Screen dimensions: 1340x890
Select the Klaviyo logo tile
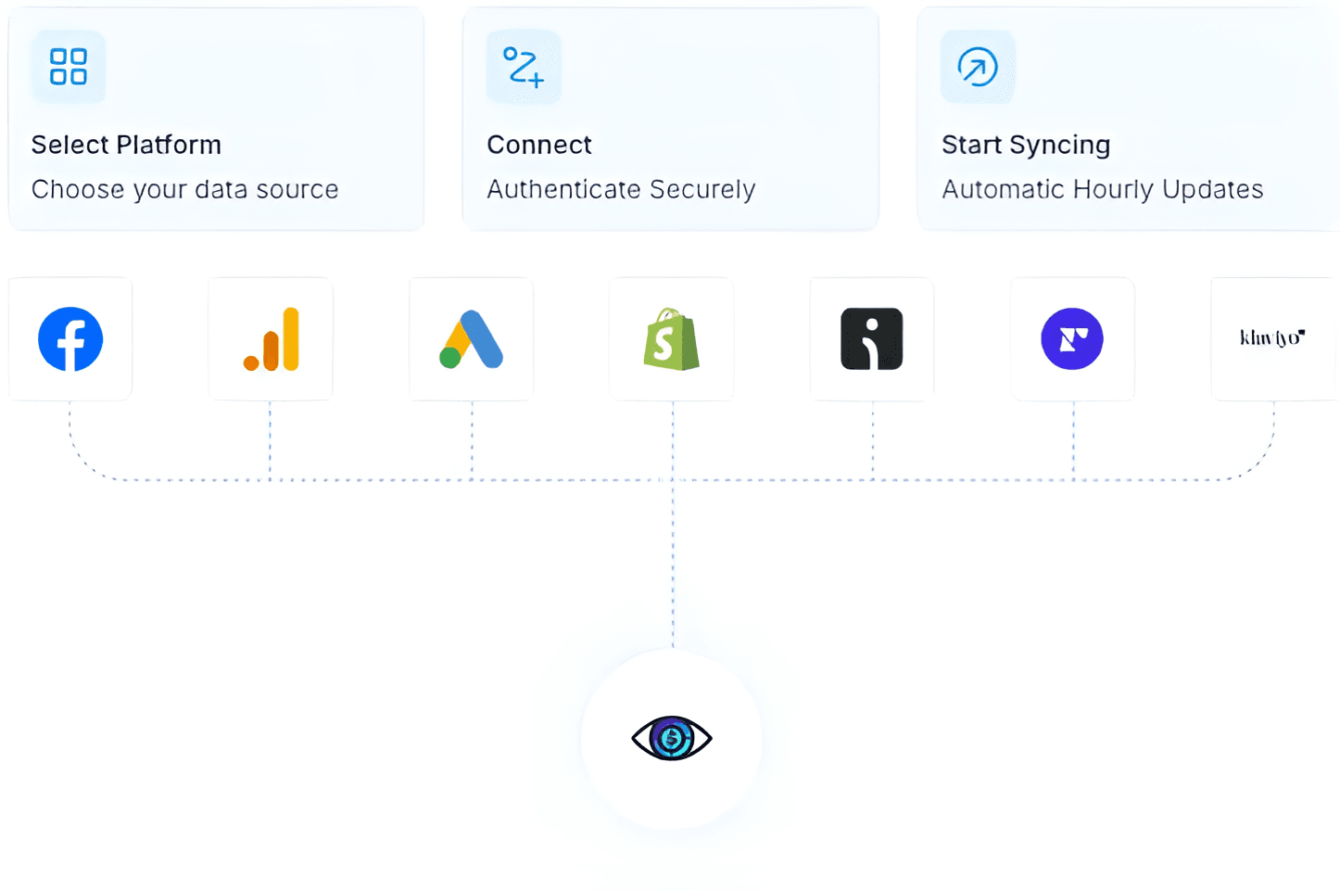point(1273,339)
